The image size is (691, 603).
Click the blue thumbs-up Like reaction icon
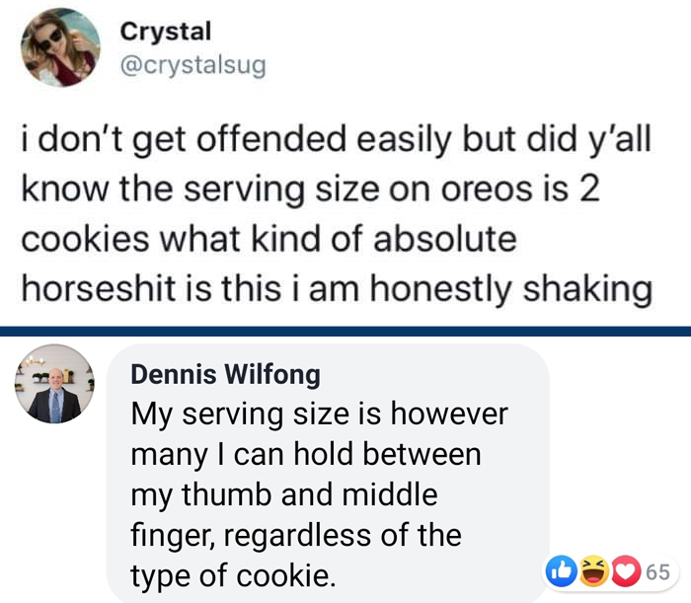(x=560, y=569)
